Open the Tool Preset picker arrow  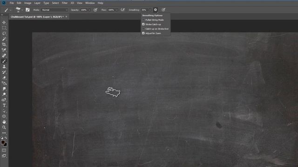click(x=10, y=10)
